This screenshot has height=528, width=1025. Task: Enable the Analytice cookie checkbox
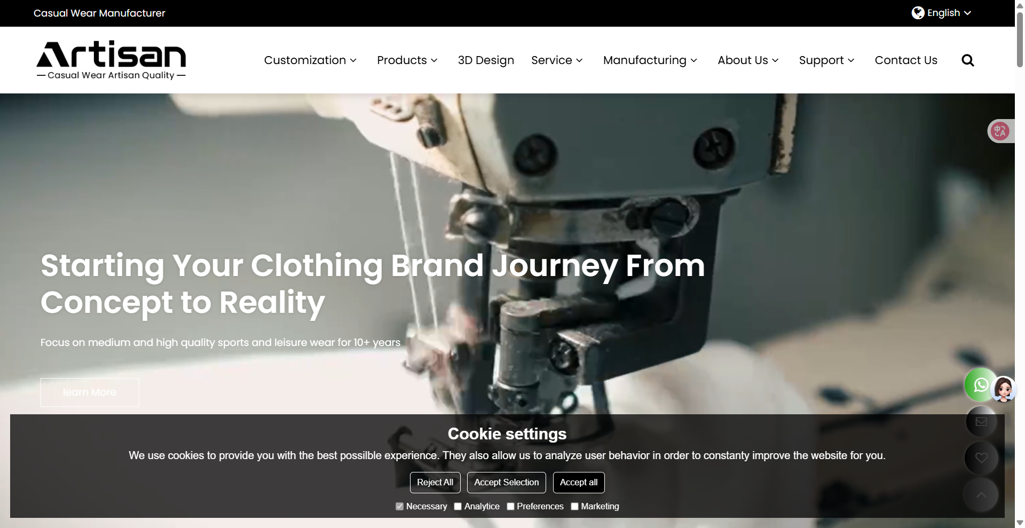[458, 506]
